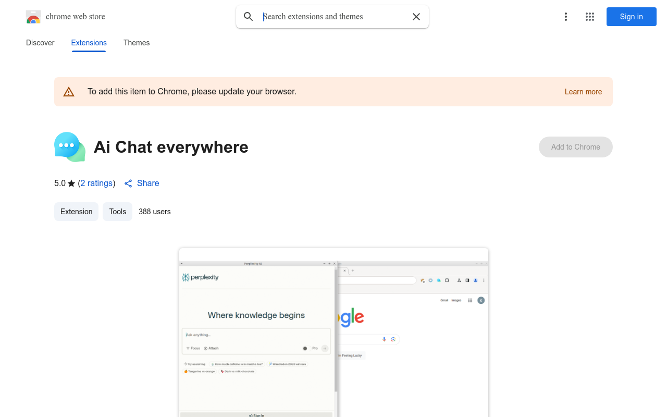Open the Learn more link
This screenshot has height=417, width=667.
tap(583, 92)
